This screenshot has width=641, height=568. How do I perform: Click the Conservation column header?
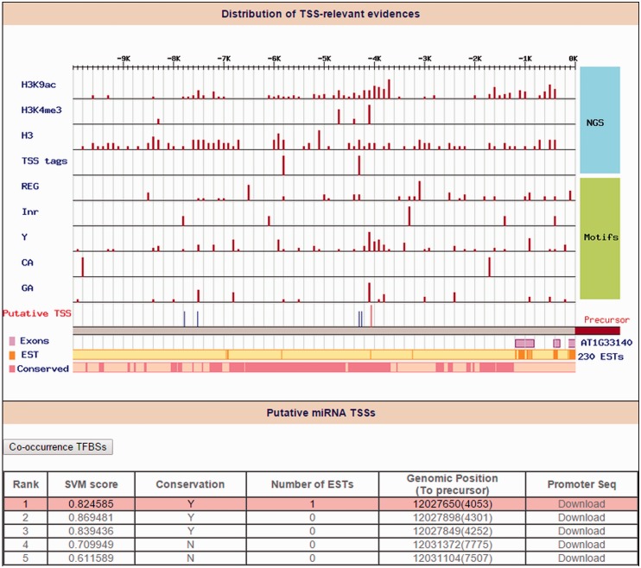coord(190,484)
